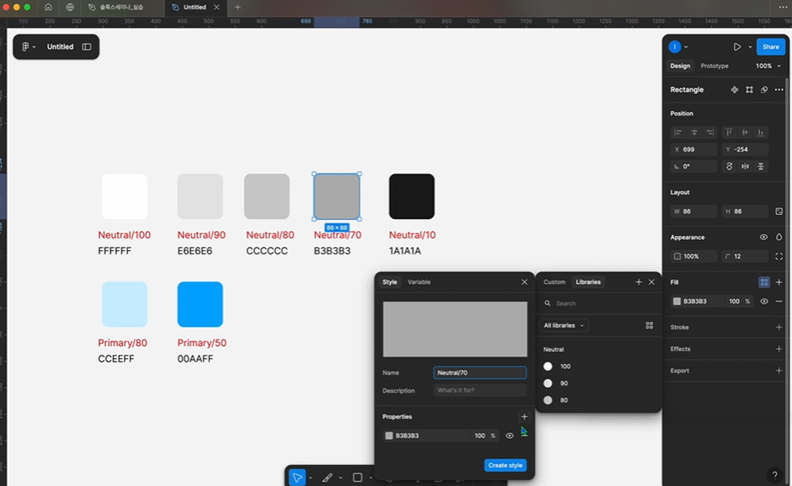
Task: Click the Present play icon
Action: (x=737, y=46)
